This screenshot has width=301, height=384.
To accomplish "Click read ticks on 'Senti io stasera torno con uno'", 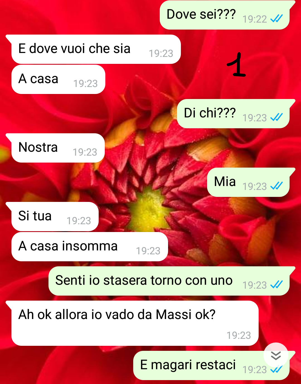I will (276, 284).
